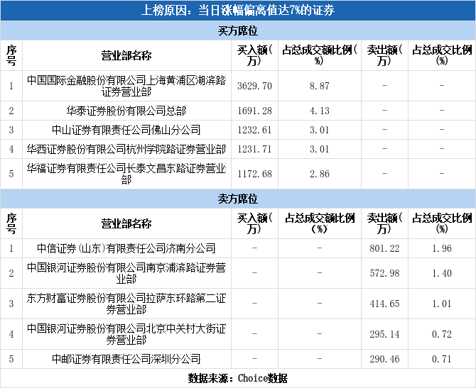Select 中国银河证券股份有限公司北京中关村大街证券营业部 row
The height and width of the screenshot is (388, 476).
click(238, 334)
